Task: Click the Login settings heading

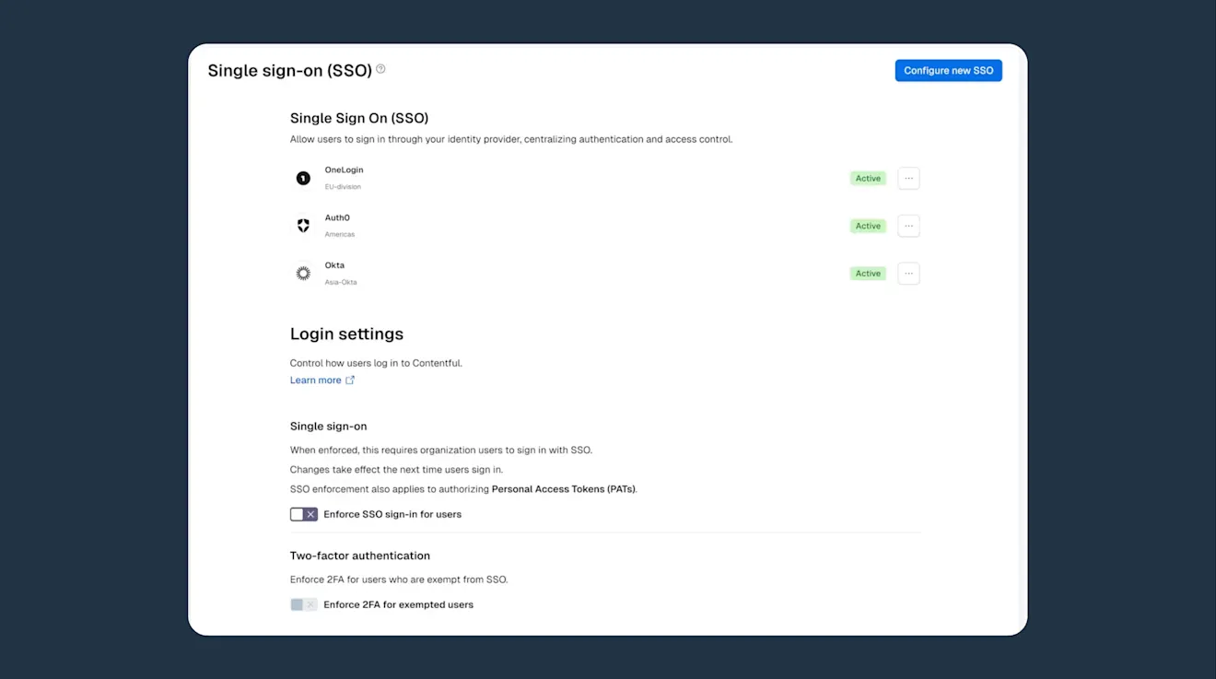Action: [346, 334]
